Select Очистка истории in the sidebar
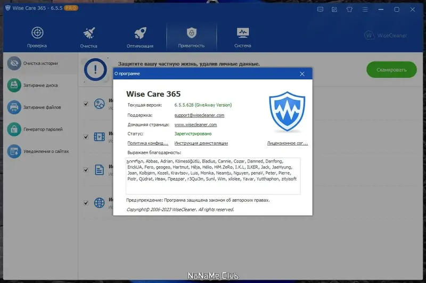The height and width of the screenshot is (283, 426). tap(41, 63)
